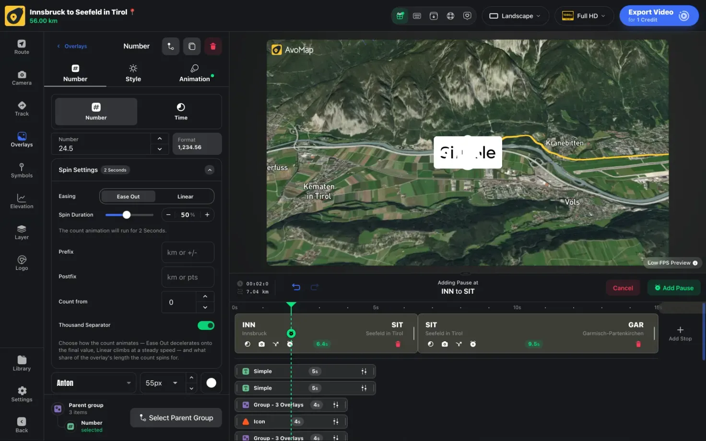Switch to the Number tab
The image size is (706, 441).
(75, 73)
